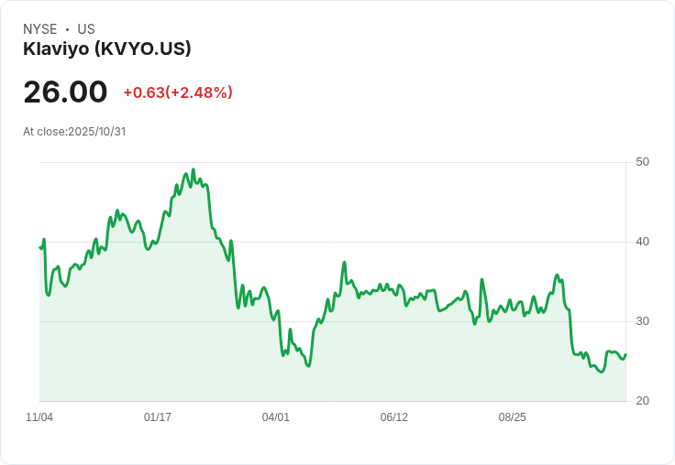The image size is (675, 465).
Task: Select the 04/01 date on the x-axis
Action: pyautogui.click(x=275, y=417)
